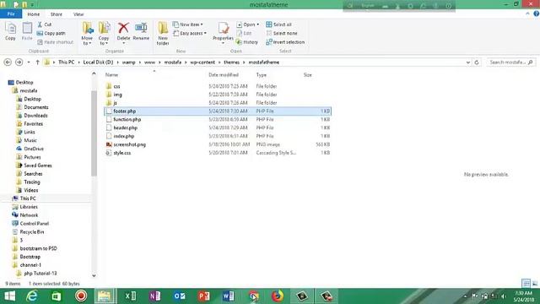540x304 pixels.
Task: Click 'This PC' in the address breadcrumb
Action: point(66,62)
